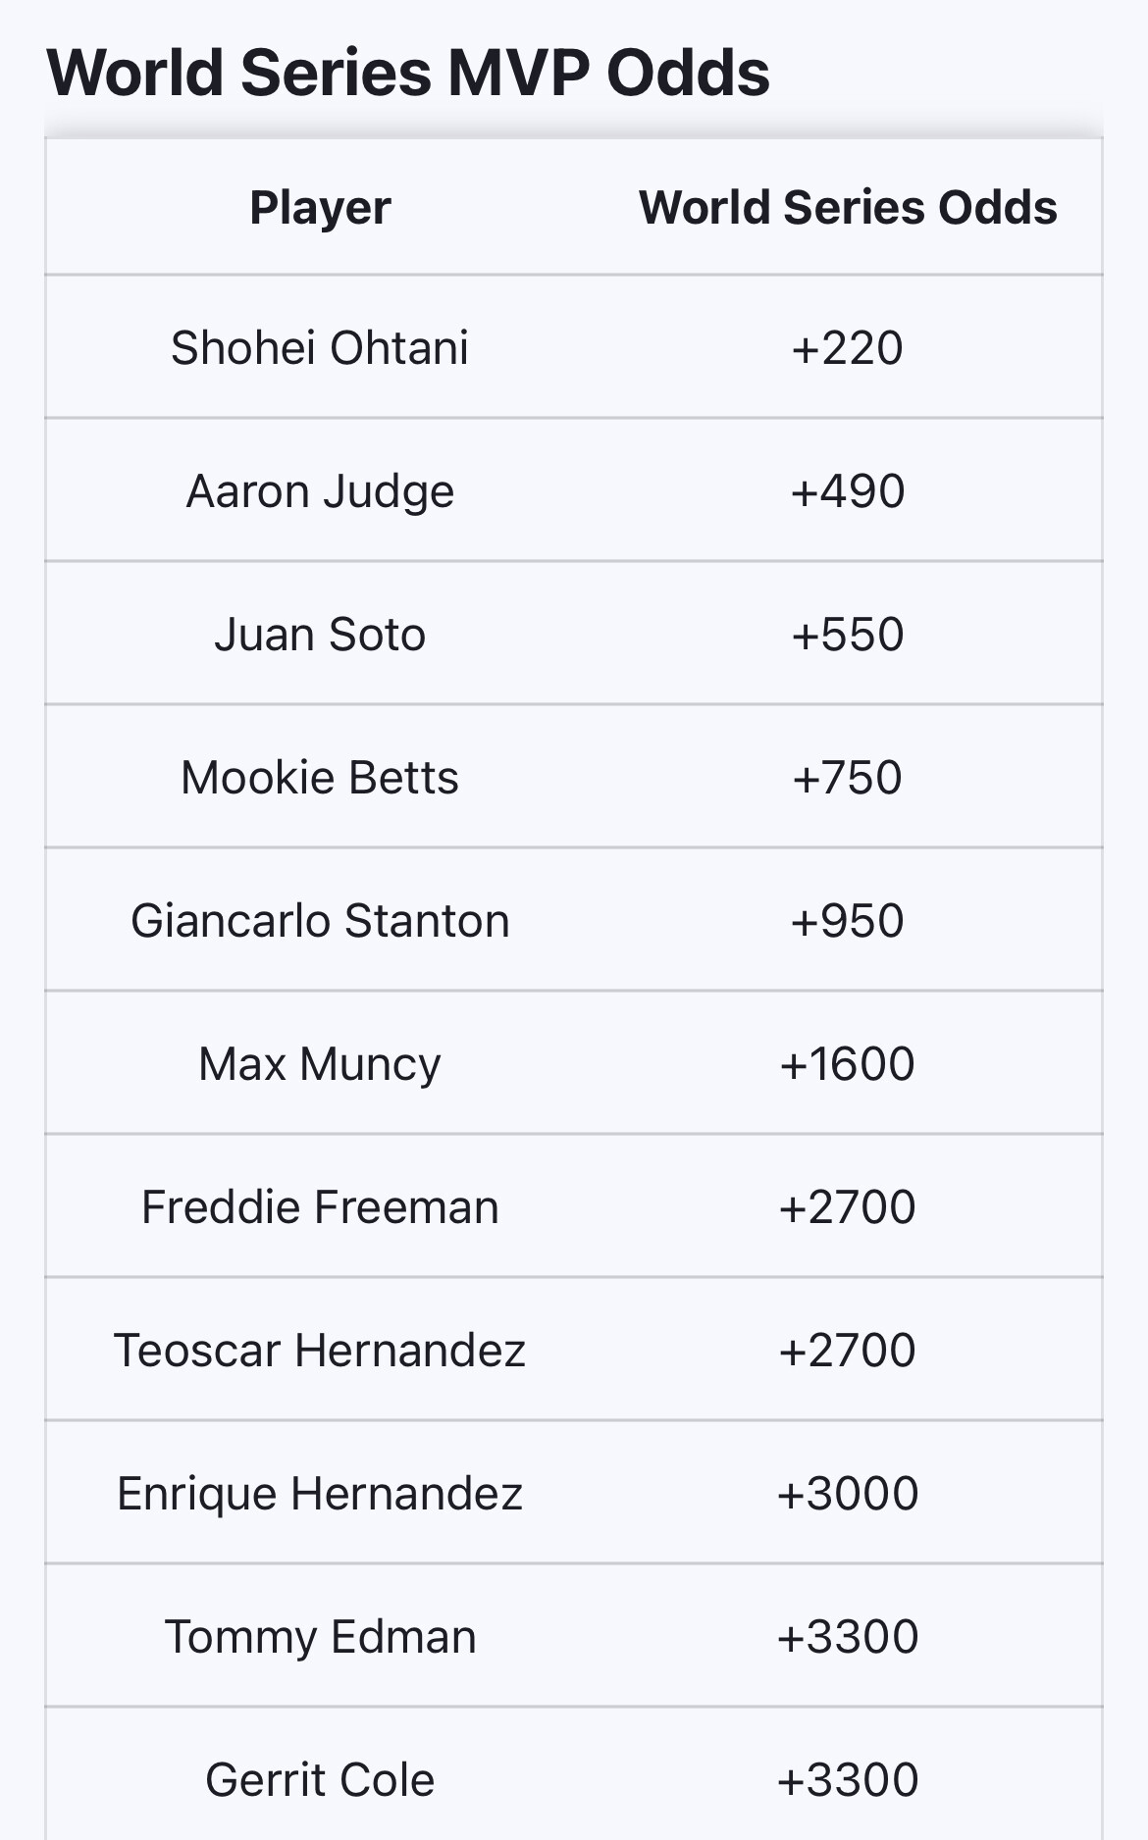Tap the +750 odds value
Viewport: 1148px width, 1840px height.
tap(848, 778)
